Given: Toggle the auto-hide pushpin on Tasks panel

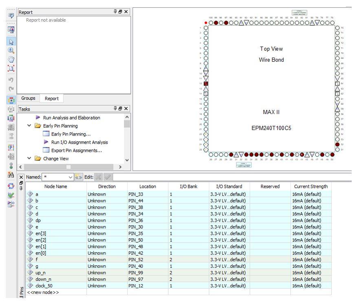Looking at the screenshot, I should click(x=115, y=108).
